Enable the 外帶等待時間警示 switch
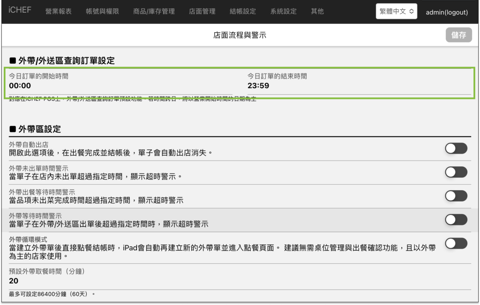 point(456,220)
